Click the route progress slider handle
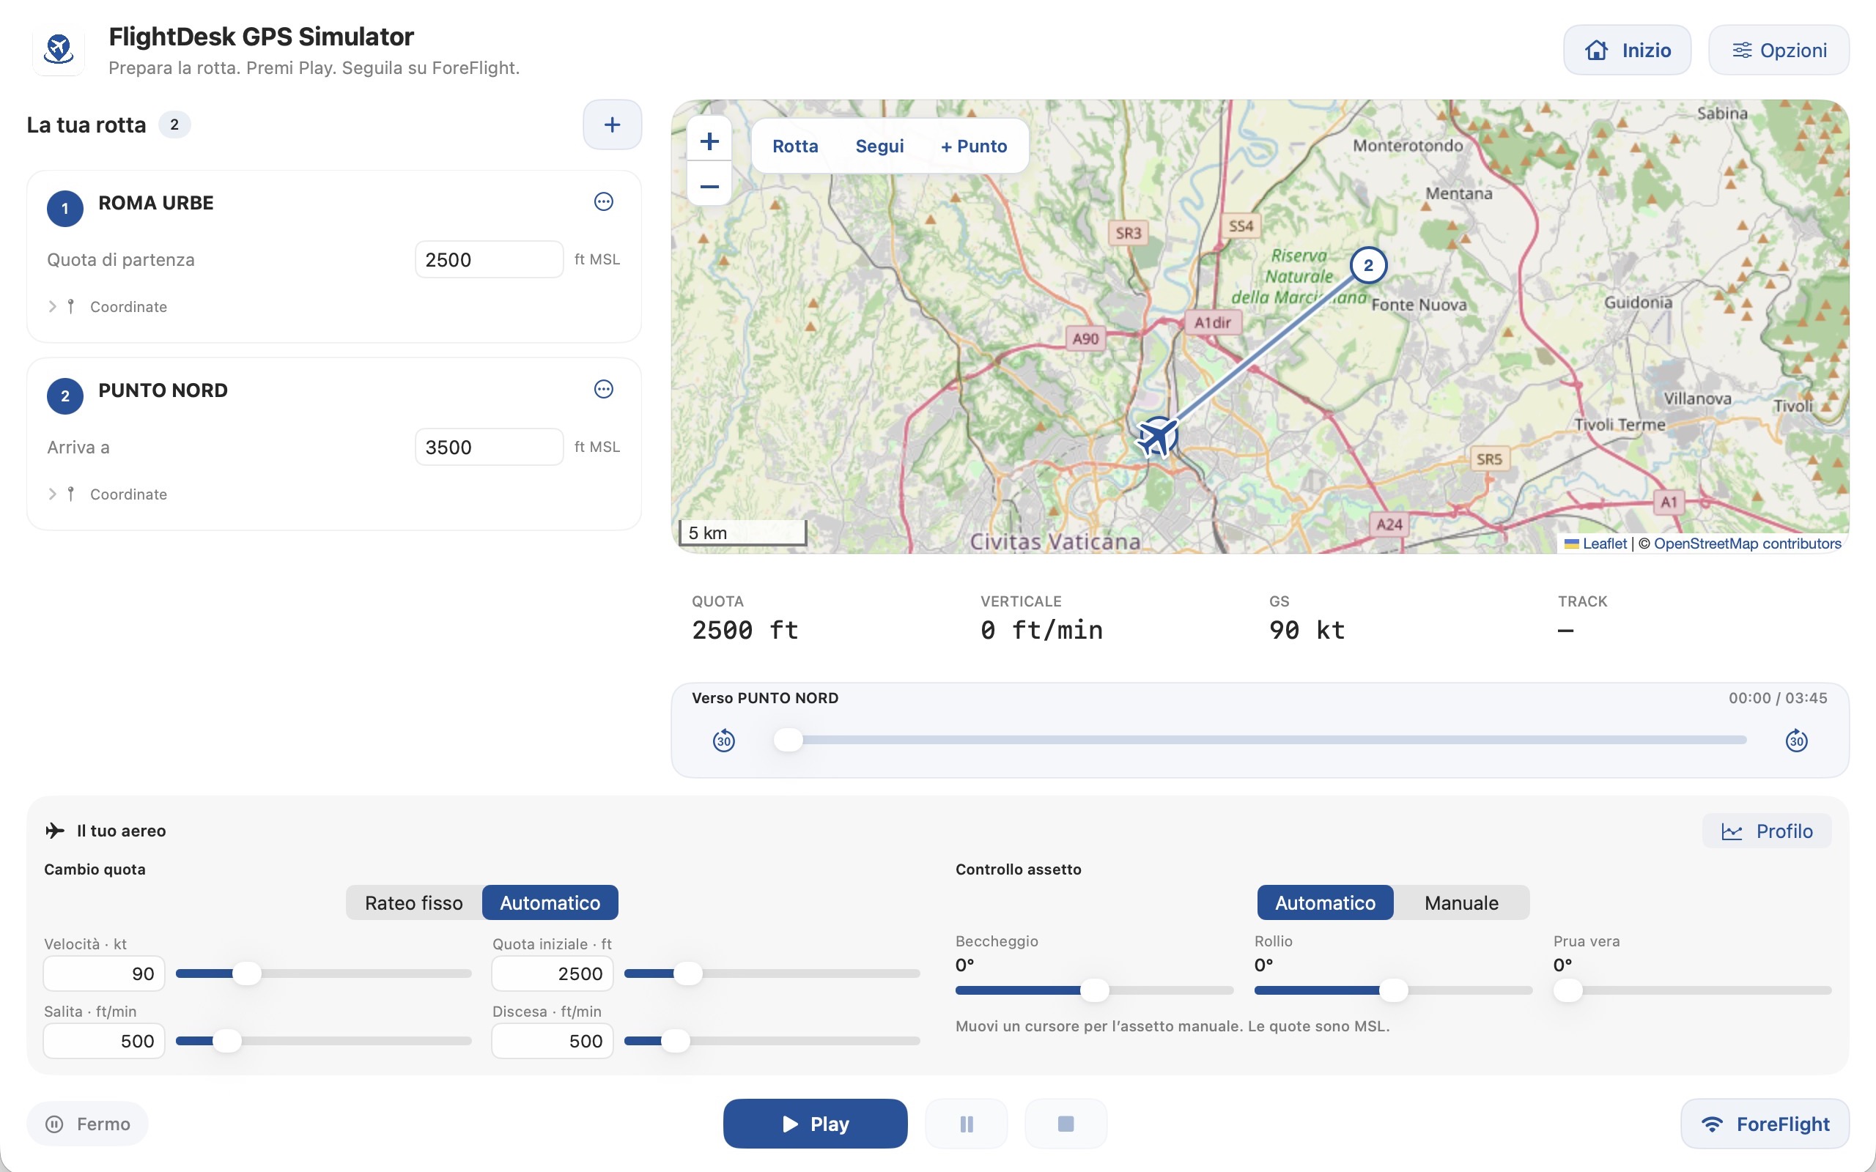 point(788,740)
